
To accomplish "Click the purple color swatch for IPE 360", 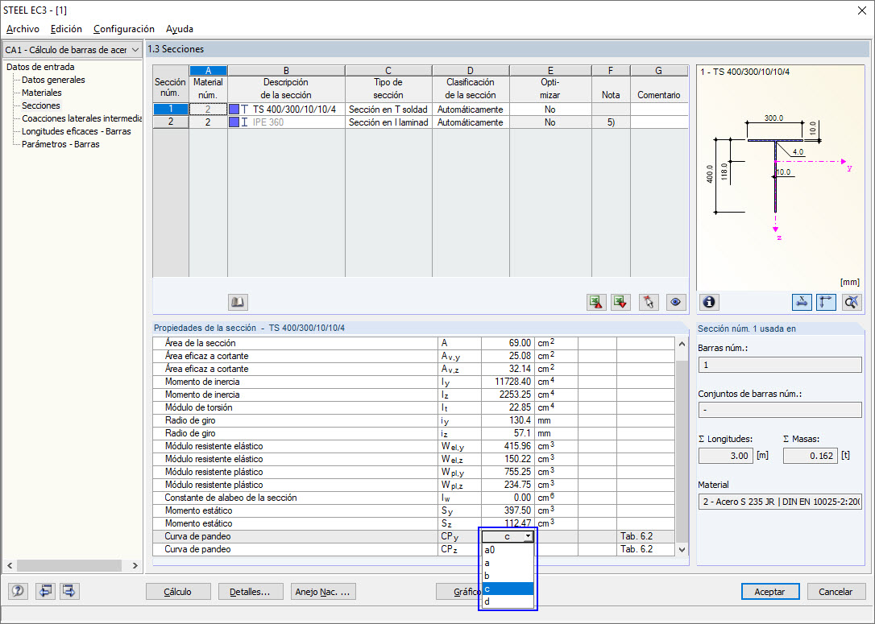I will coord(234,122).
